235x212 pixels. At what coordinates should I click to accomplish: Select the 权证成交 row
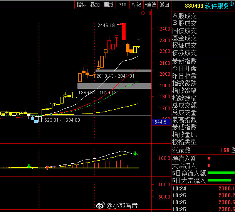185,46
